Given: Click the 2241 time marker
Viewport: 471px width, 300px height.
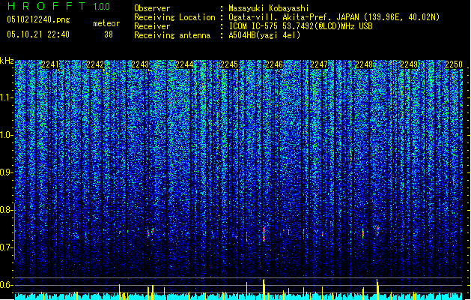Looking at the screenshot, I should (x=50, y=64).
